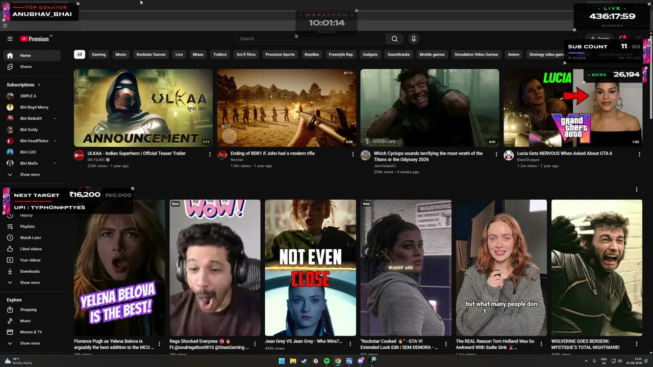Open the Tom Holland Sadie Sink short

click(501, 268)
